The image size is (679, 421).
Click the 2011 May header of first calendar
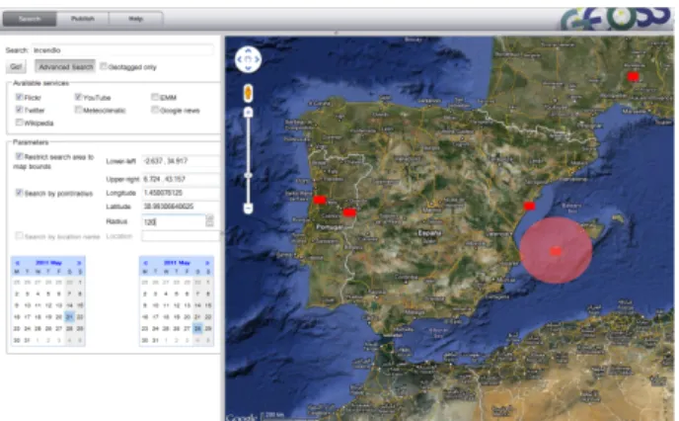click(48, 263)
